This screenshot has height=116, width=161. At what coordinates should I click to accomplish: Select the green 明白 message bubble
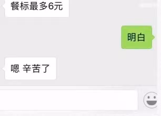[x=137, y=37]
